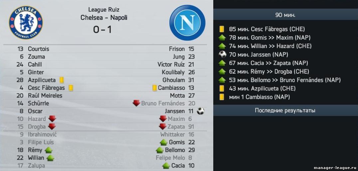Click the 62 мин. Rémy >> Drogba event
Image resolution: width=358 pixels, height=171 pixels.
click(269, 72)
